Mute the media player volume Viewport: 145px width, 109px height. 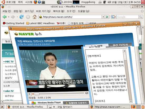click(x=86, y=93)
